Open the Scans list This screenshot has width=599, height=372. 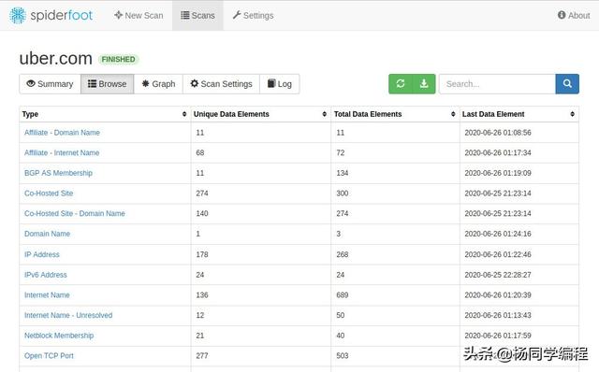tap(197, 15)
